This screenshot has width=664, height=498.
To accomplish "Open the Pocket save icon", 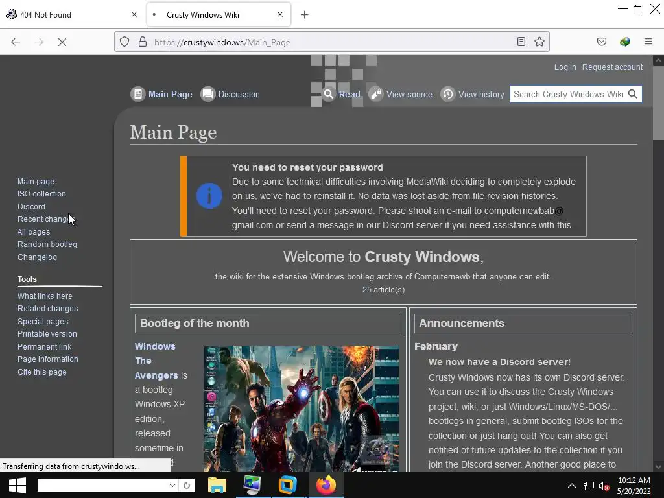I will (602, 41).
